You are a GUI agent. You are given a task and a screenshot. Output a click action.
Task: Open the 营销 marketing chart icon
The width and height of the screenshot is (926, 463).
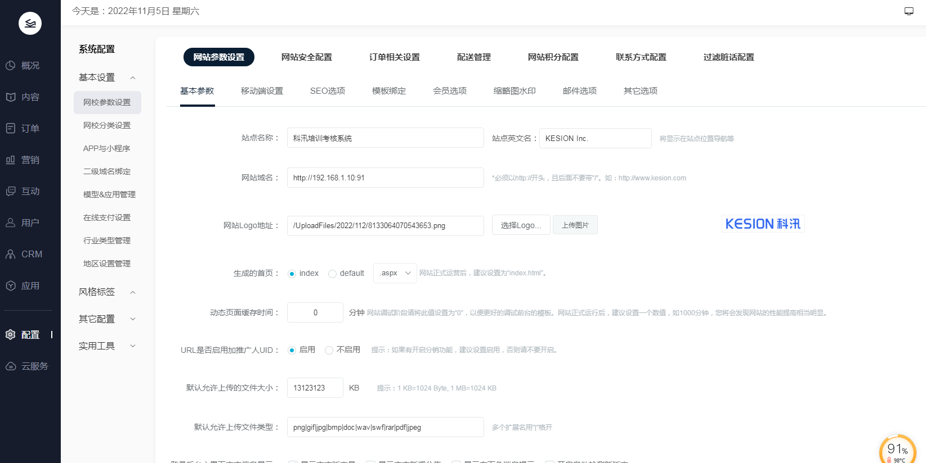pos(11,160)
